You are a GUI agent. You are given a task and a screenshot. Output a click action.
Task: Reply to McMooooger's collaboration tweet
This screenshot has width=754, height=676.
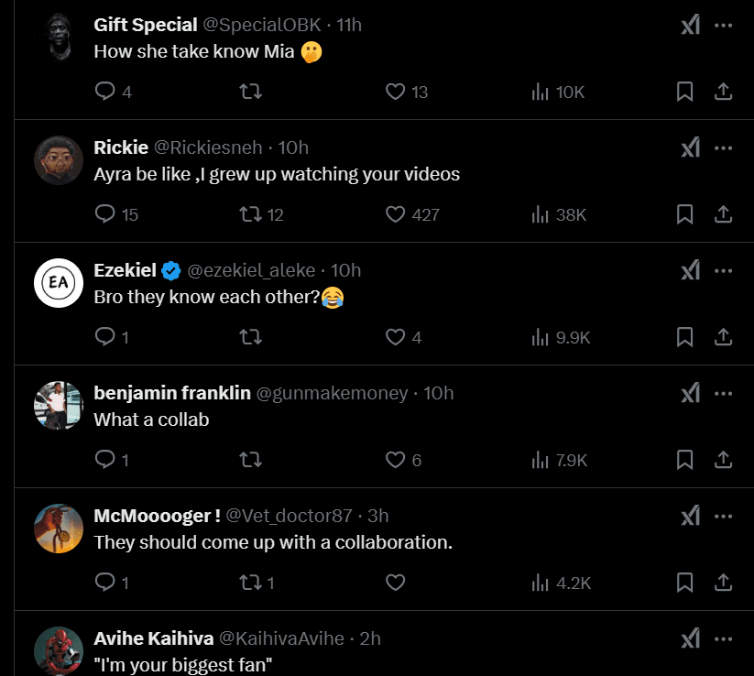pyautogui.click(x=105, y=583)
